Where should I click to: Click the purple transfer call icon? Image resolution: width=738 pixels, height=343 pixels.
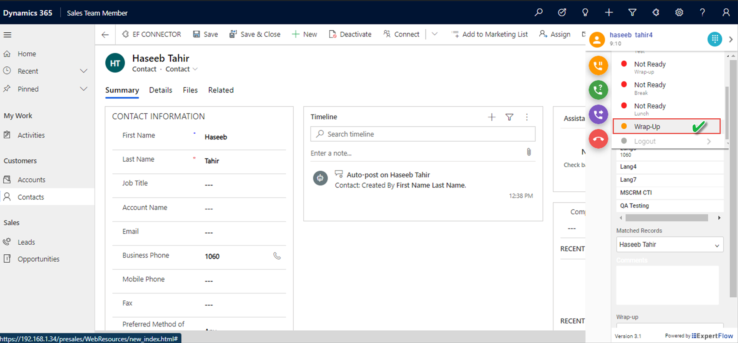tap(598, 114)
